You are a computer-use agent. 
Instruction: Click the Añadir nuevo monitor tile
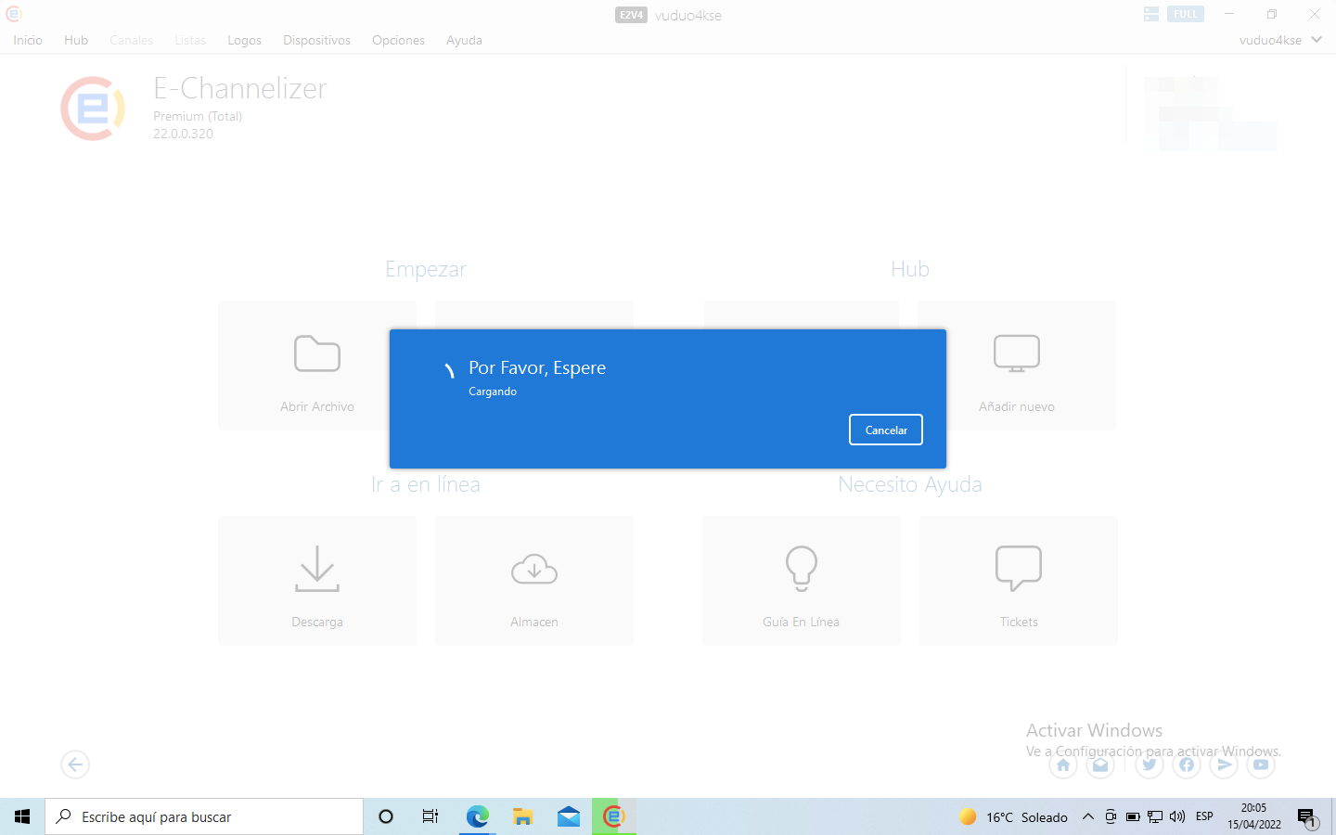point(1016,366)
